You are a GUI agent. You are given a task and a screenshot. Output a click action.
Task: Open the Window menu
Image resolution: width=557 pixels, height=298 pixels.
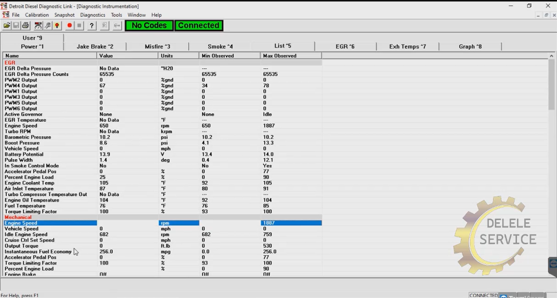136,15
